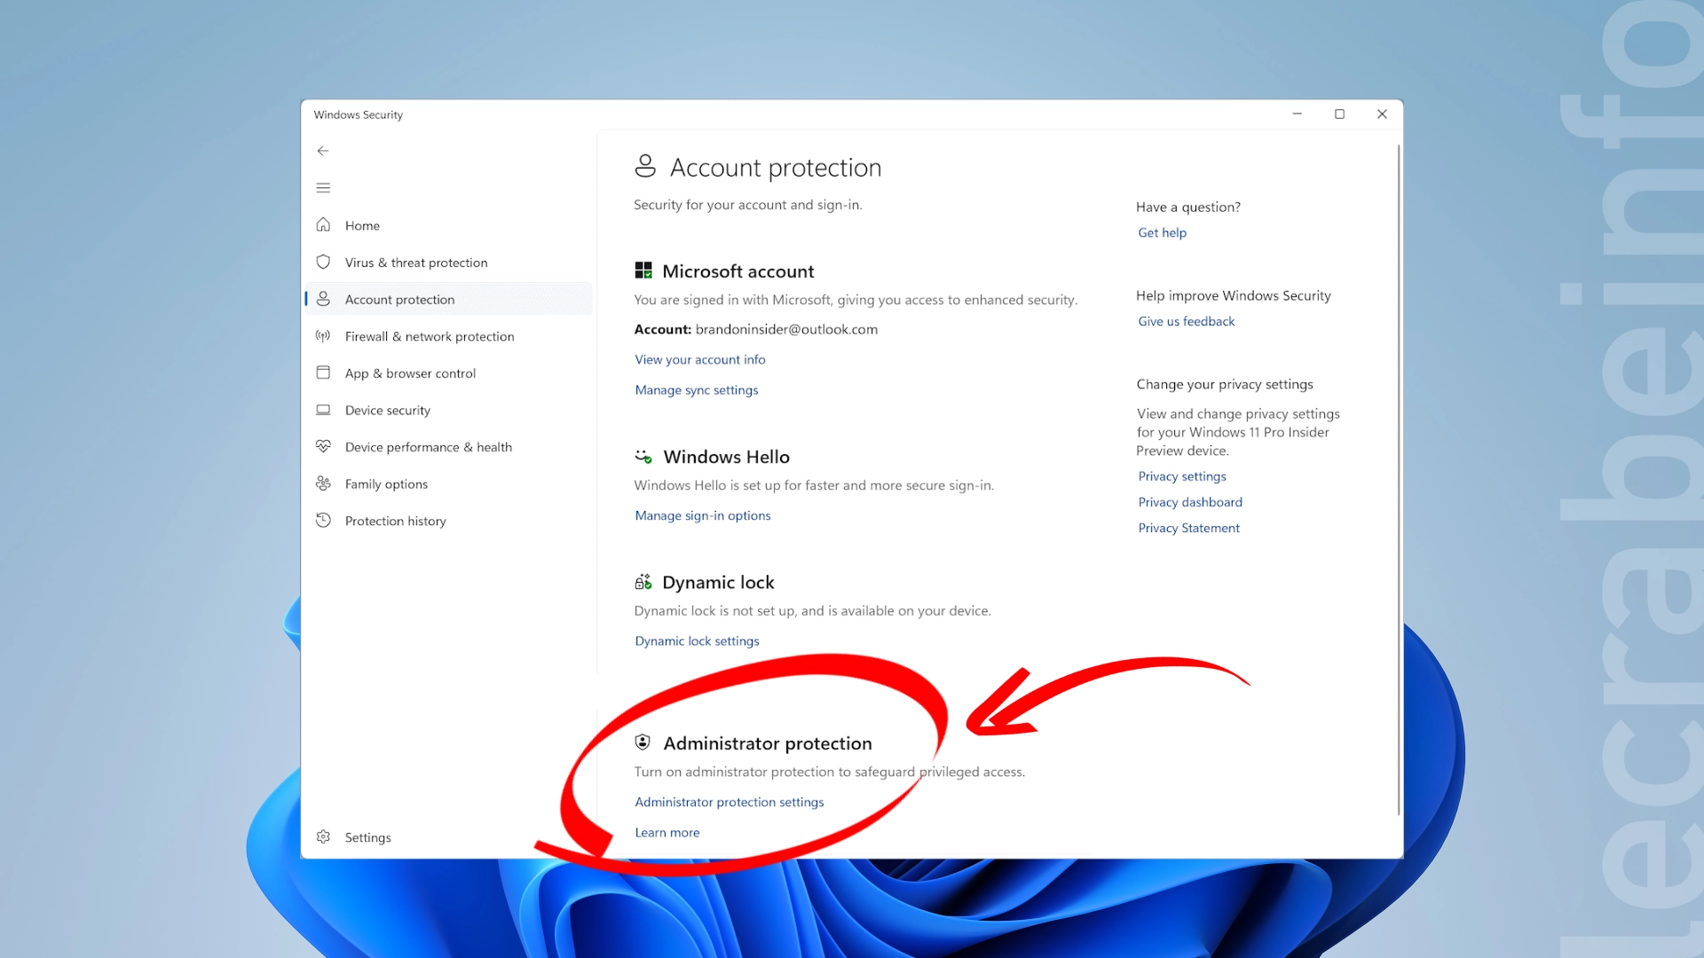Click the Settings gear icon
Screen dimensions: 1704x958
[x=323, y=836]
